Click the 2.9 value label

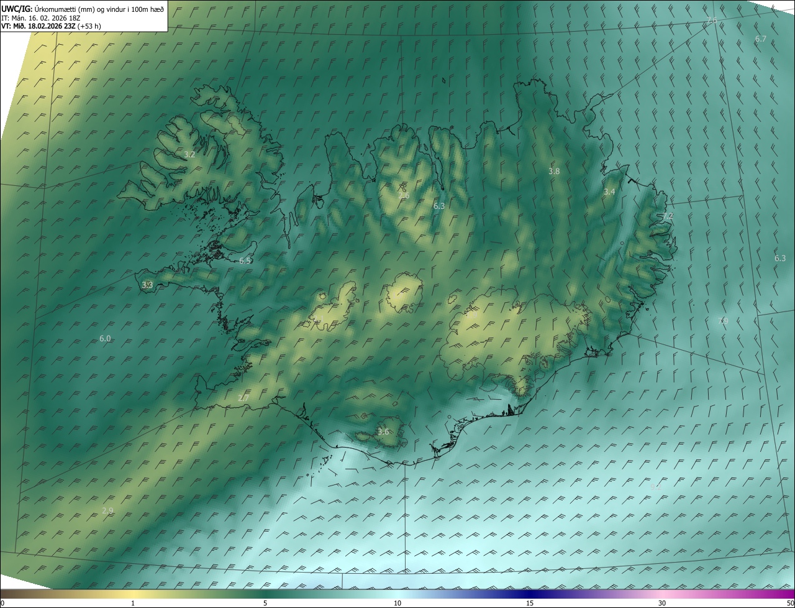107,511
